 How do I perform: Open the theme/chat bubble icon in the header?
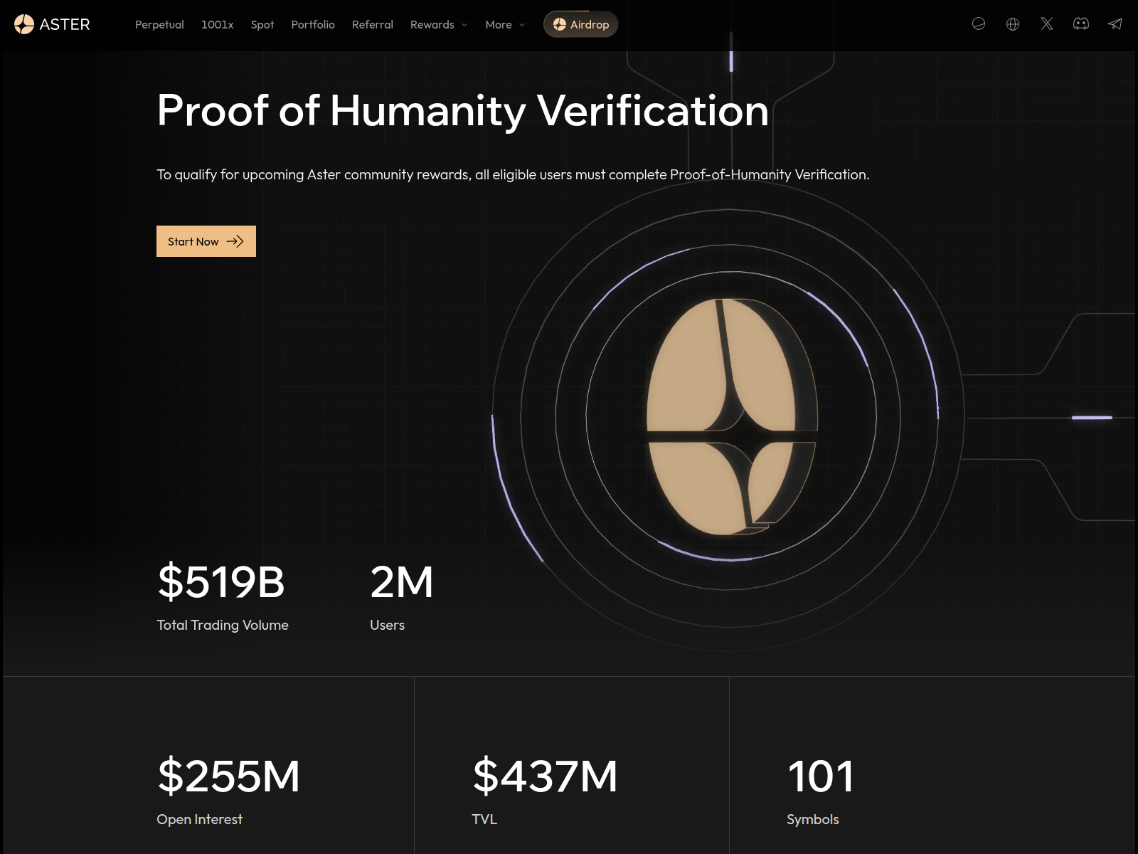[x=979, y=24]
